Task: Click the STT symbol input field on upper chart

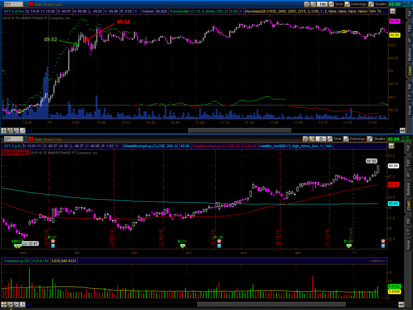Action: (x=13, y=4)
